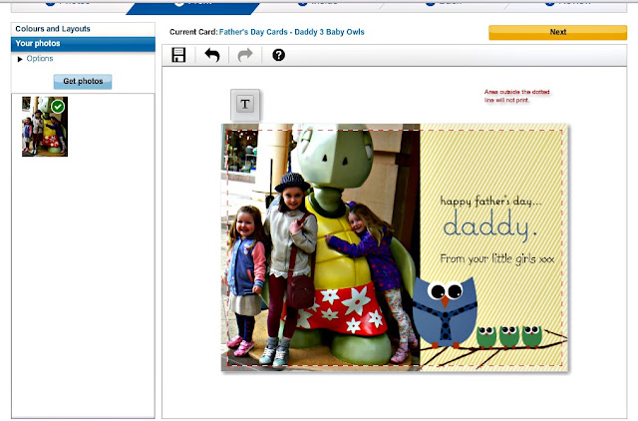The height and width of the screenshot is (421, 638).
Task: Redo the last undone action
Action: pos(245,55)
